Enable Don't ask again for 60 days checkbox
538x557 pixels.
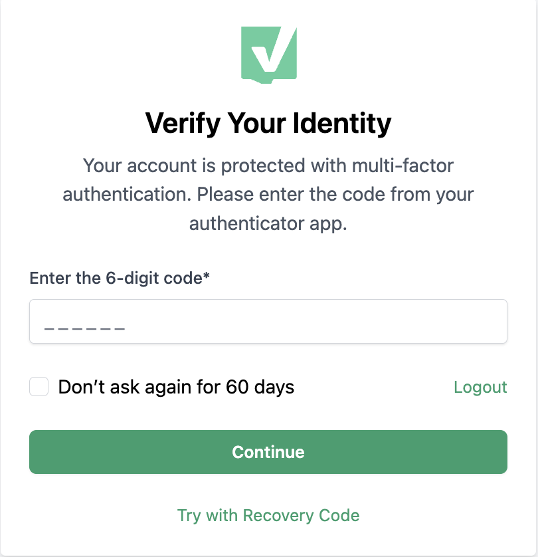tap(39, 386)
